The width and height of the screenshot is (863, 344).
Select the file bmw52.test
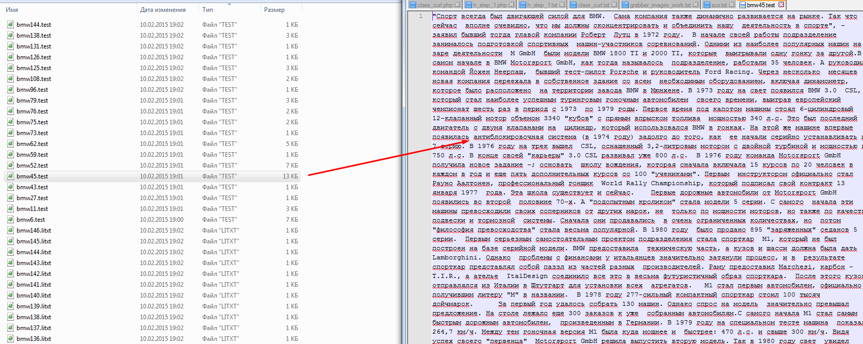coord(32,165)
